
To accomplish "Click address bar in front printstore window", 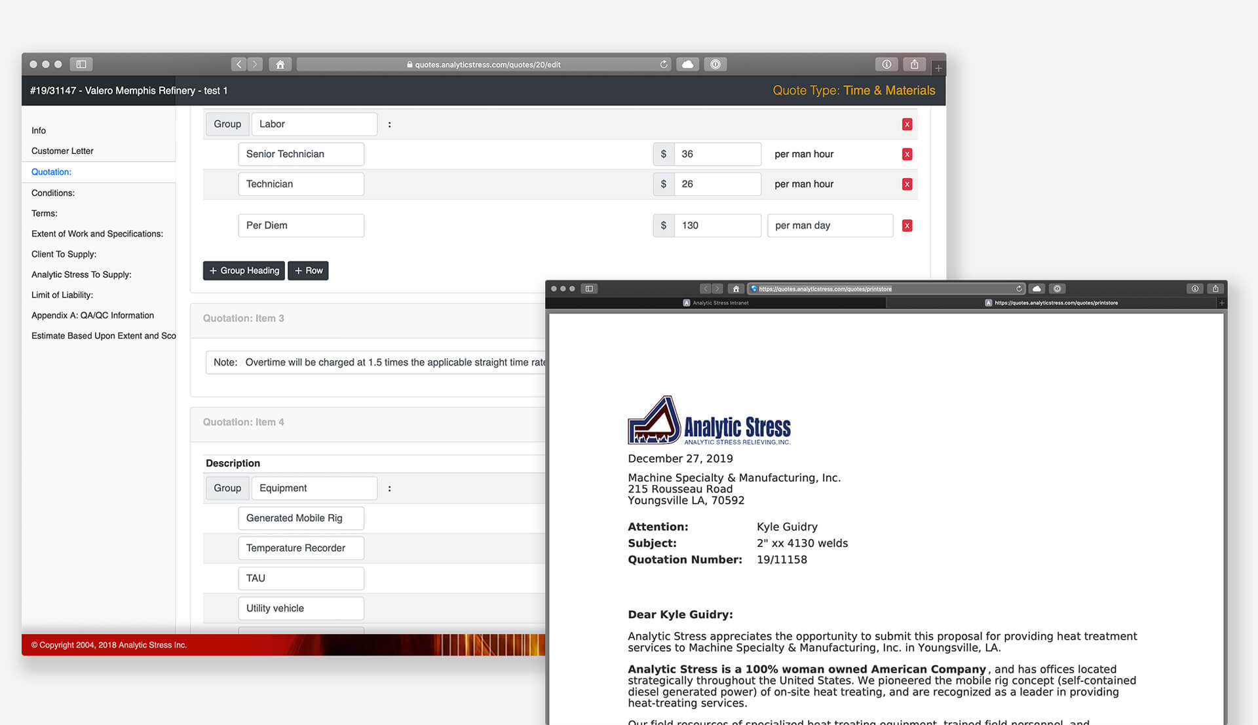I will [x=886, y=289].
